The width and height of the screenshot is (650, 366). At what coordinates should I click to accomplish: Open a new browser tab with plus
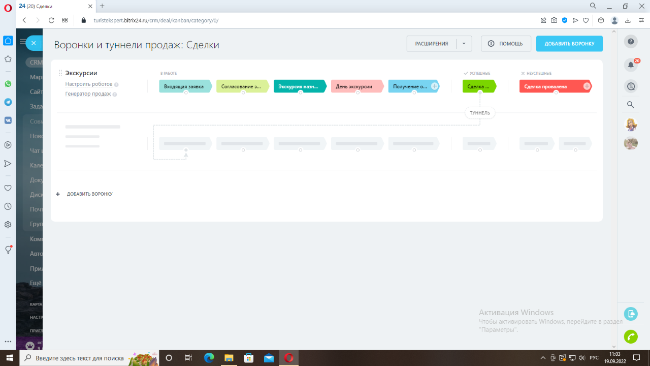coord(102,6)
